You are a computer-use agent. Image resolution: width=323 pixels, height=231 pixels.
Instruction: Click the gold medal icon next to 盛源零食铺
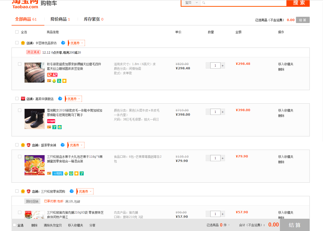[x=23, y=145]
